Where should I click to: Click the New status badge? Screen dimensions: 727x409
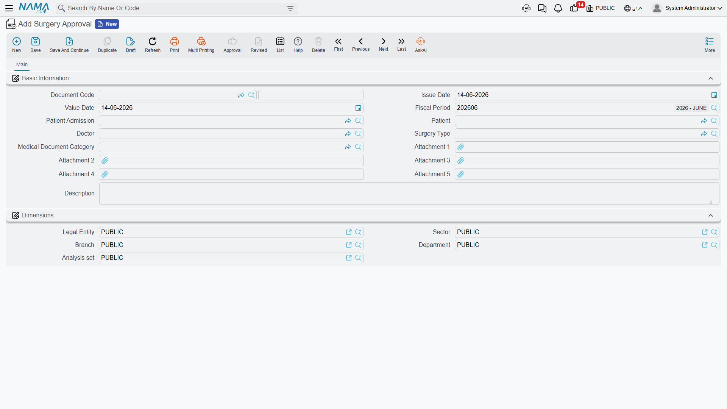point(107,24)
